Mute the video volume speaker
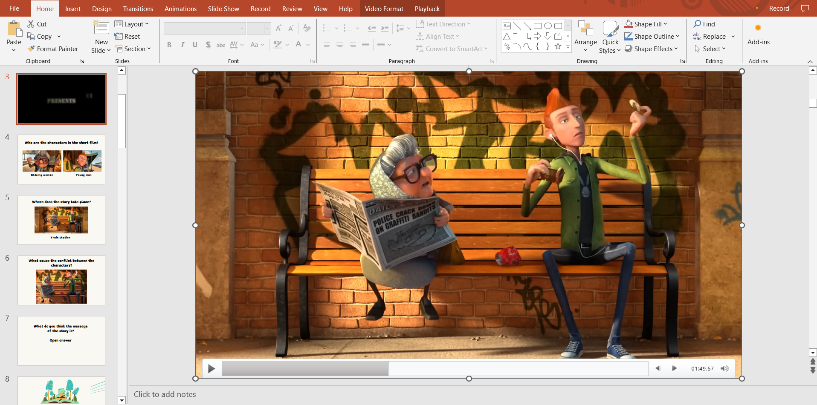 (x=724, y=369)
